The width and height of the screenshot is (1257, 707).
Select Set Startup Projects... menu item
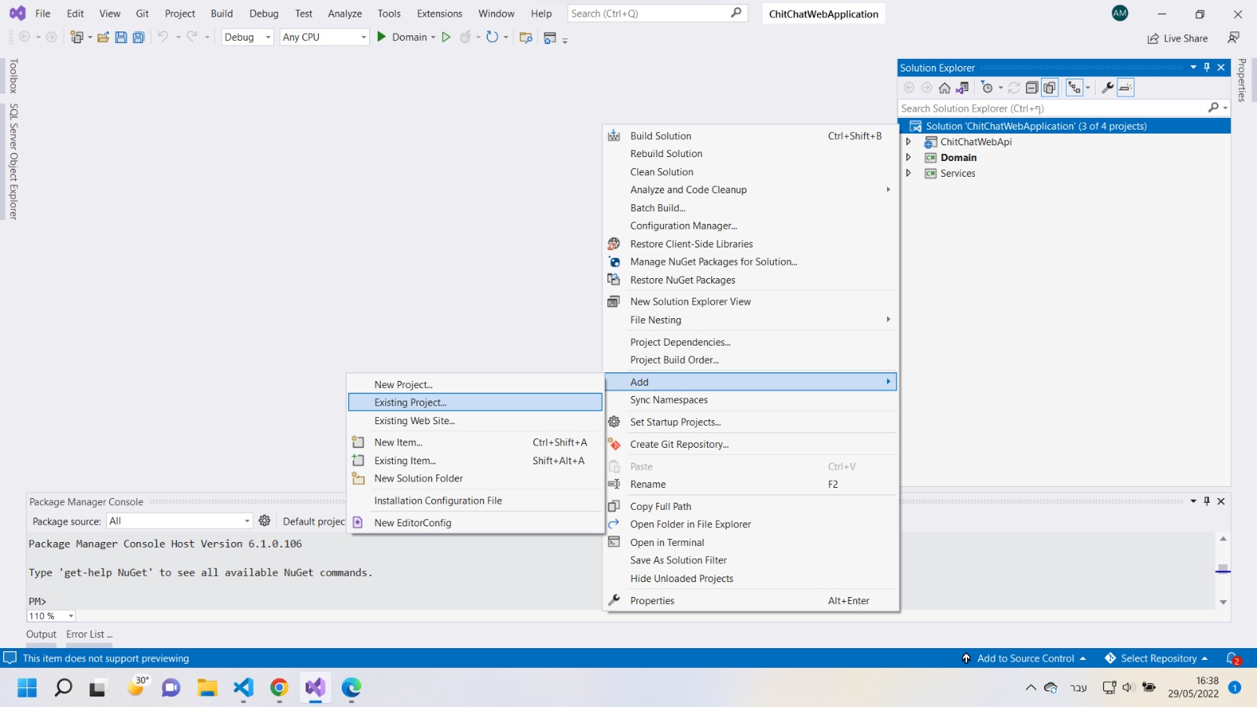point(751,422)
